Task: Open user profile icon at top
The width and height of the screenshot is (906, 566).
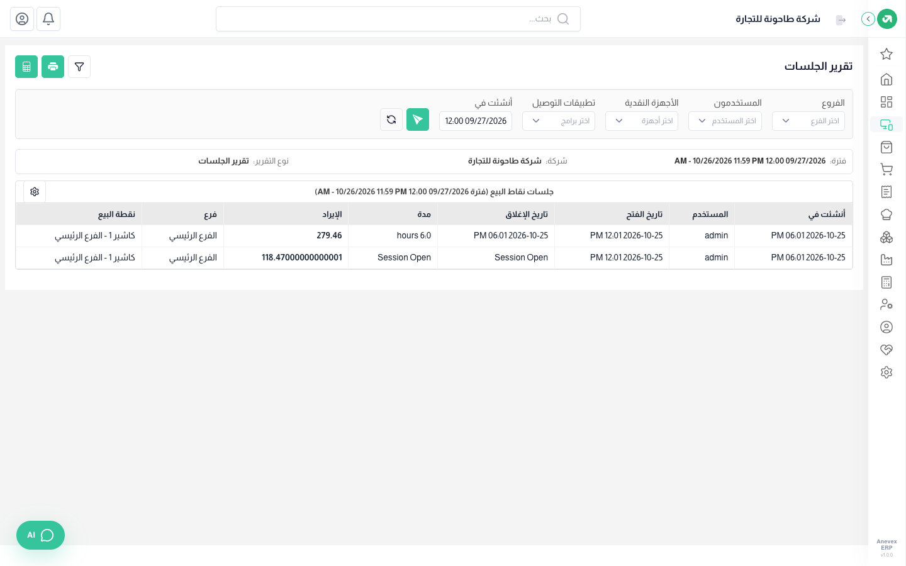Action: click(22, 19)
